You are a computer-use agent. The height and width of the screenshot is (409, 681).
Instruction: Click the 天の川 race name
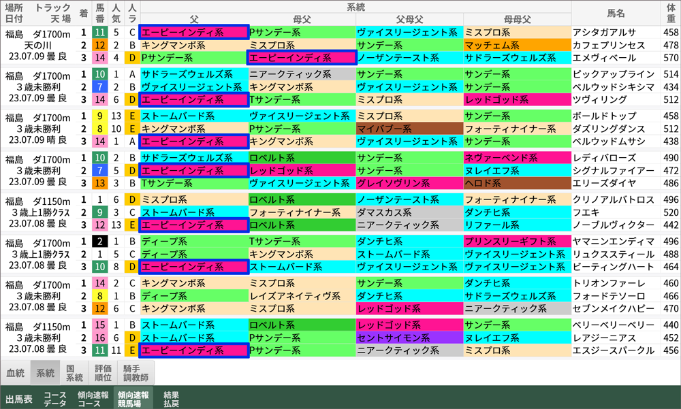(37, 45)
